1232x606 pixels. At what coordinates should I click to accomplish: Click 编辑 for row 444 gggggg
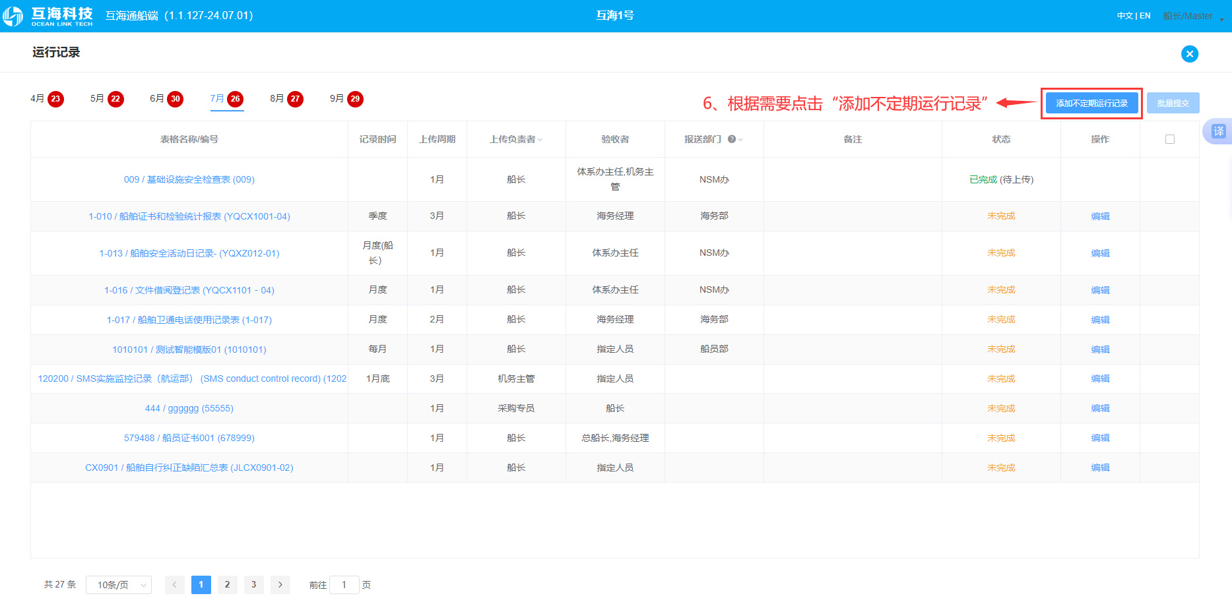pos(1100,408)
